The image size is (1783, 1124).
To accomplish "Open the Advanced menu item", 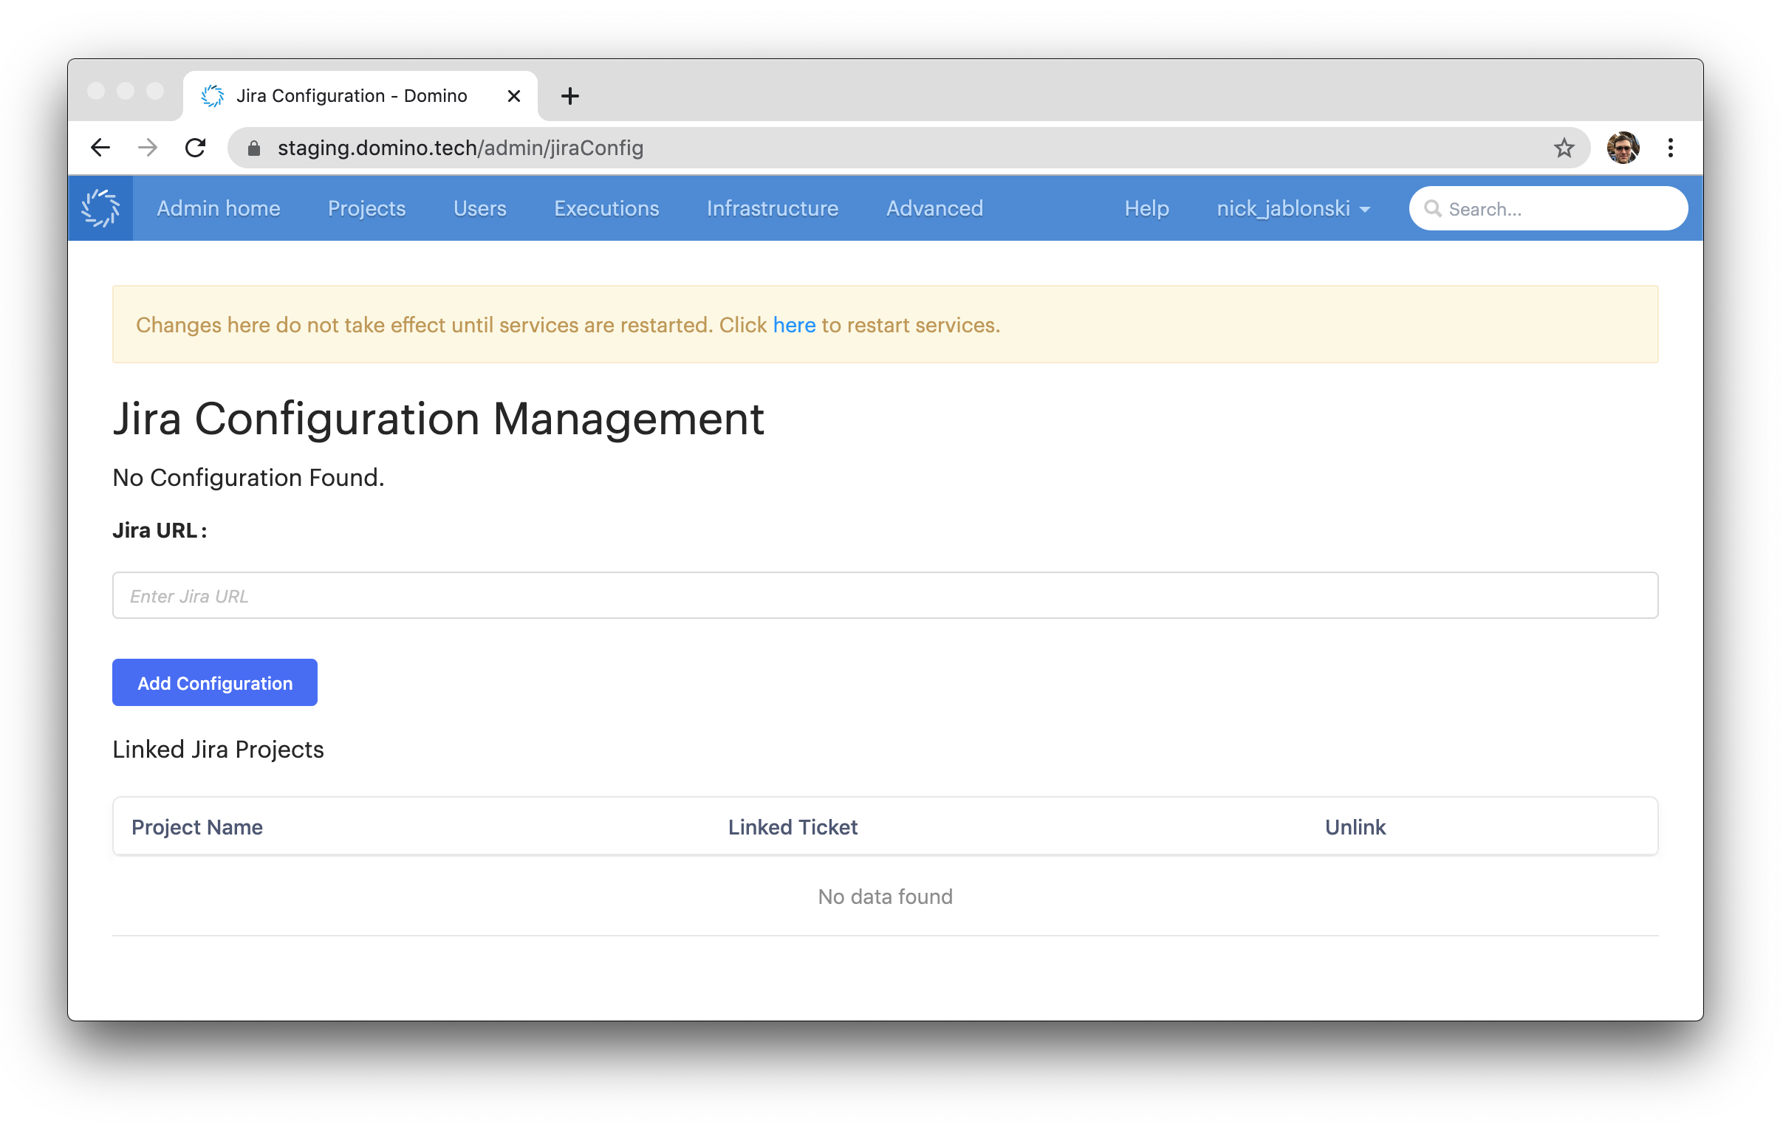I will pos(934,209).
